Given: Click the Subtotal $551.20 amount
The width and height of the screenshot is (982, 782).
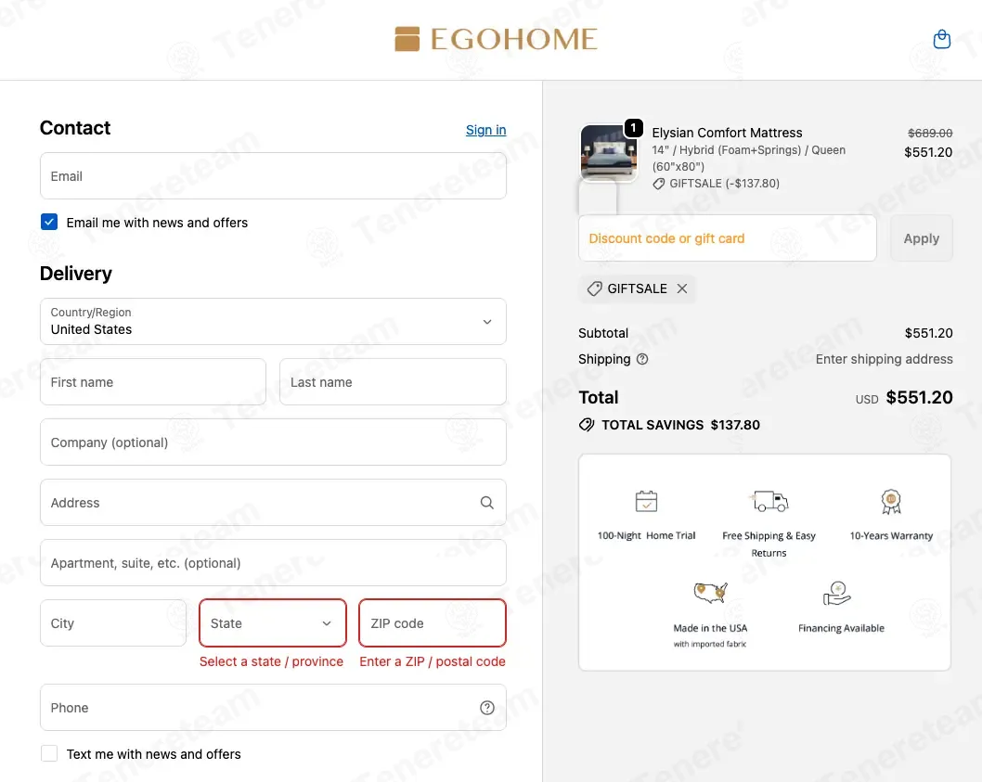Looking at the screenshot, I should pyautogui.click(x=928, y=333).
